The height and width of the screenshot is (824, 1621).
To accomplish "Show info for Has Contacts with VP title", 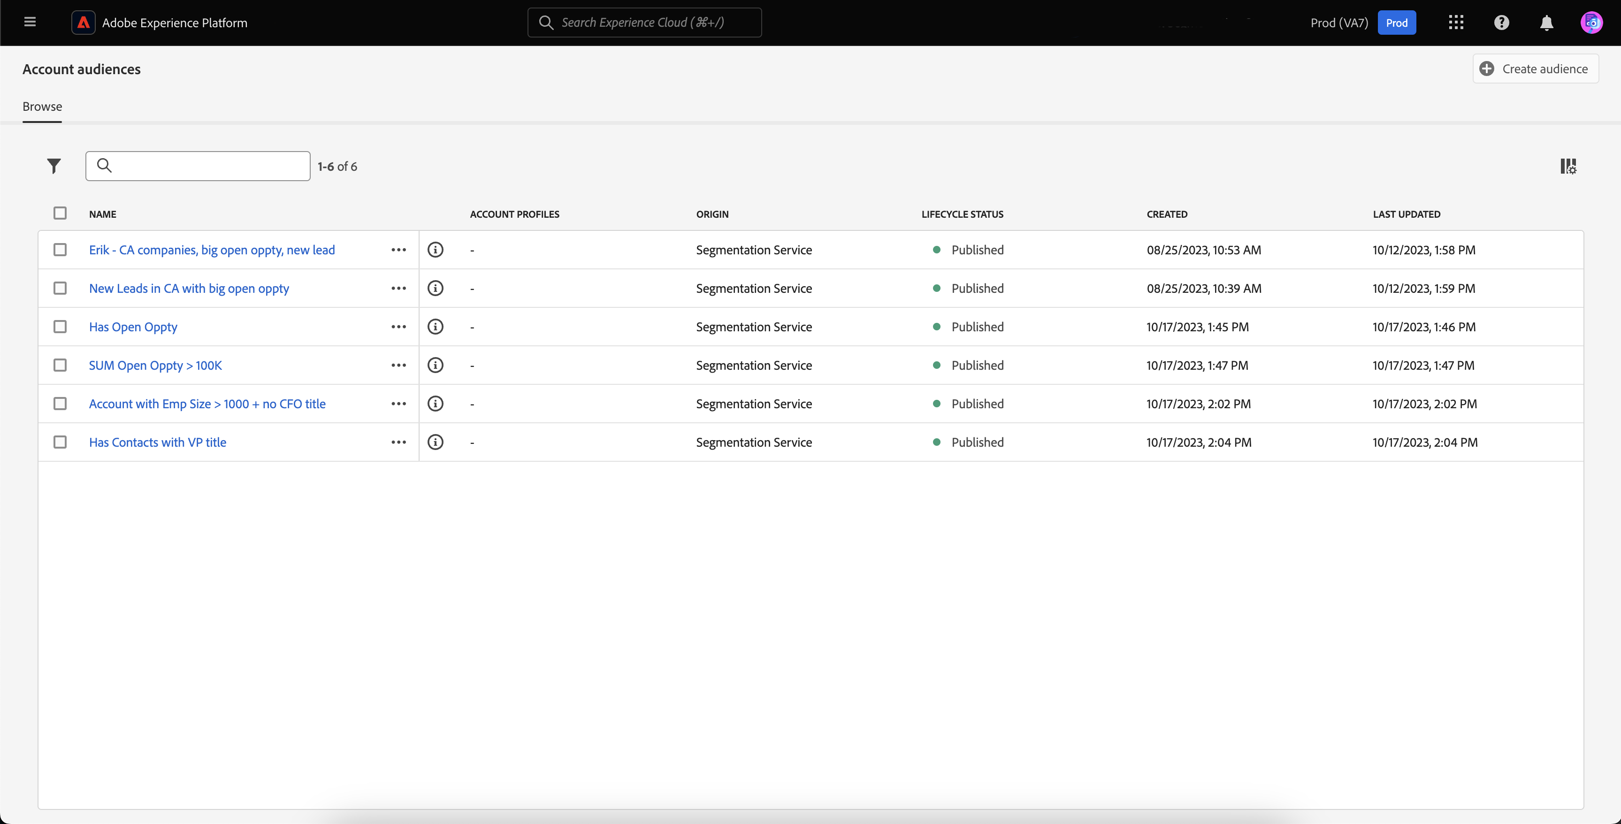I will [435, 442].
